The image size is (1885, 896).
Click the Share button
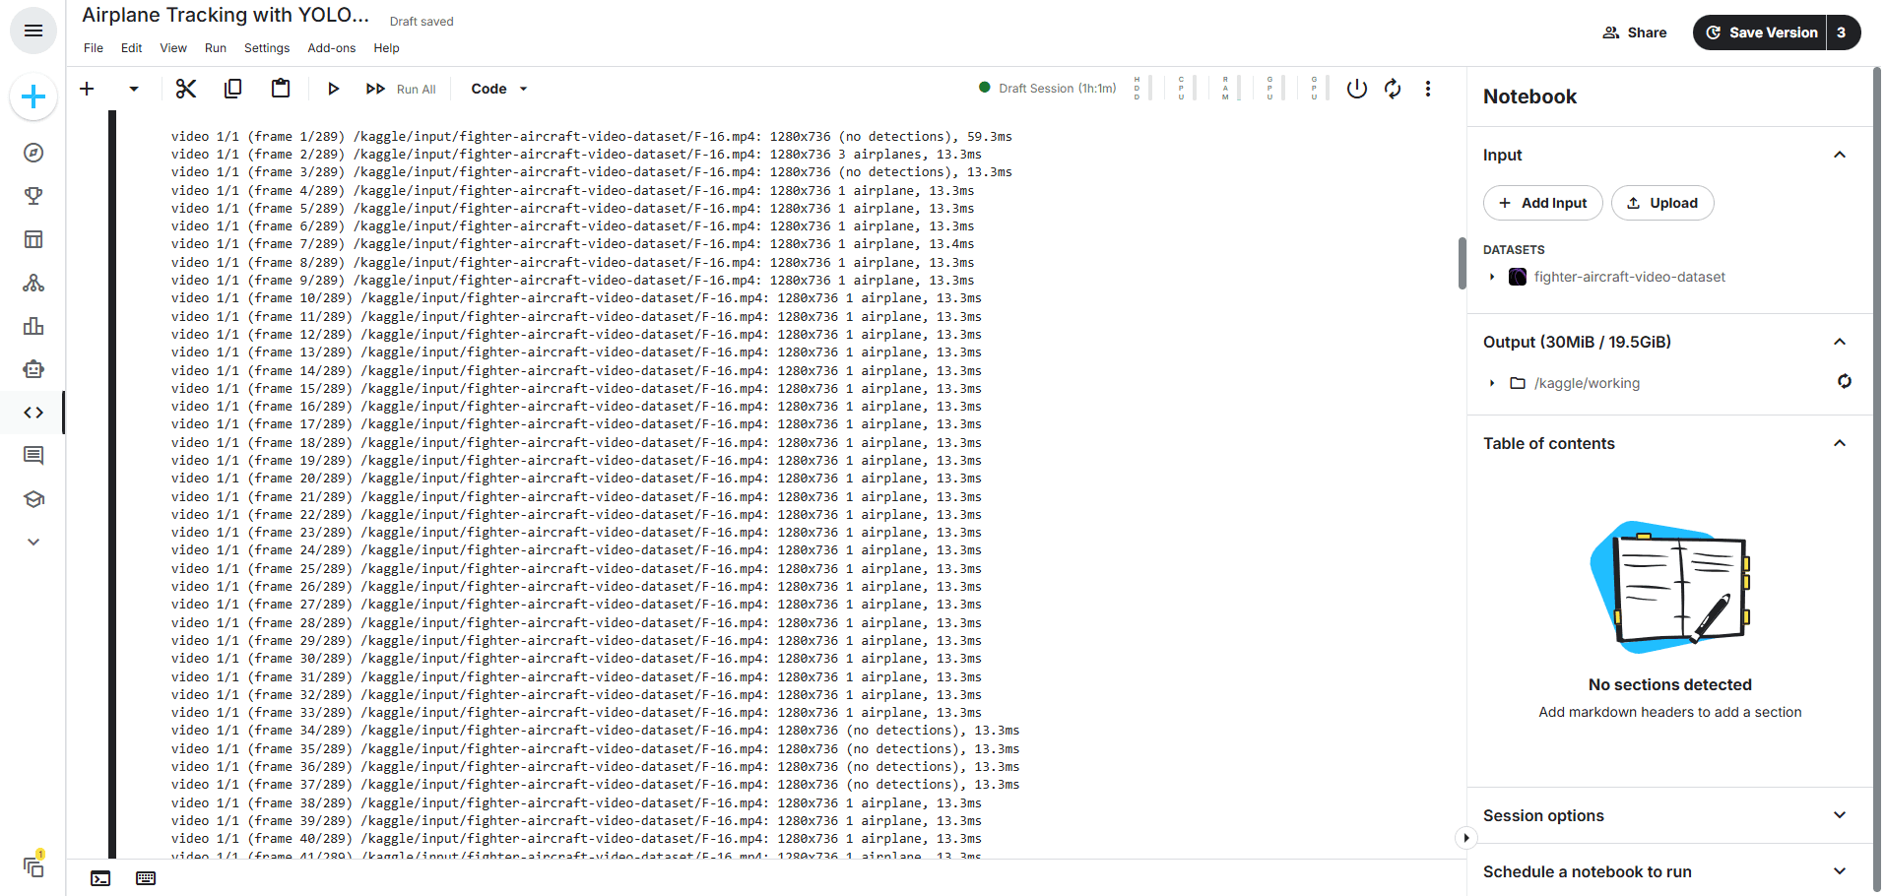click(1635, 32)
